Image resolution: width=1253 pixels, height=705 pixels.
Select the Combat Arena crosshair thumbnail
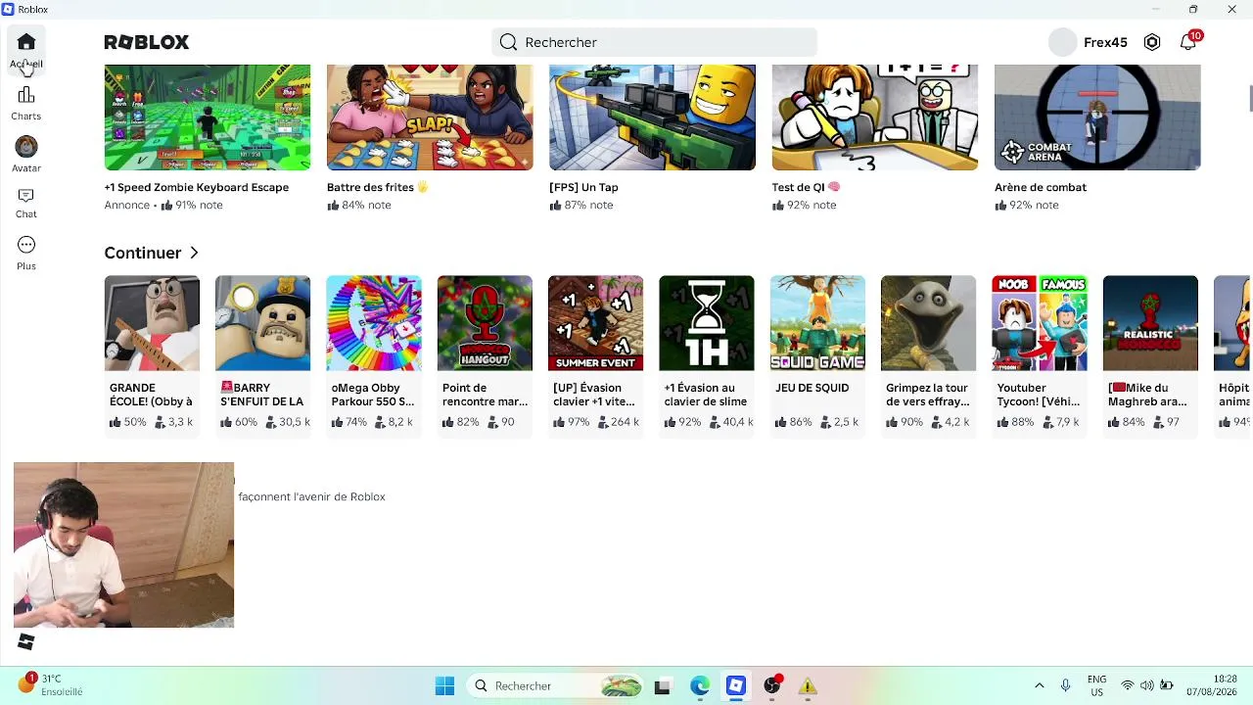[x=1097, y=117]
